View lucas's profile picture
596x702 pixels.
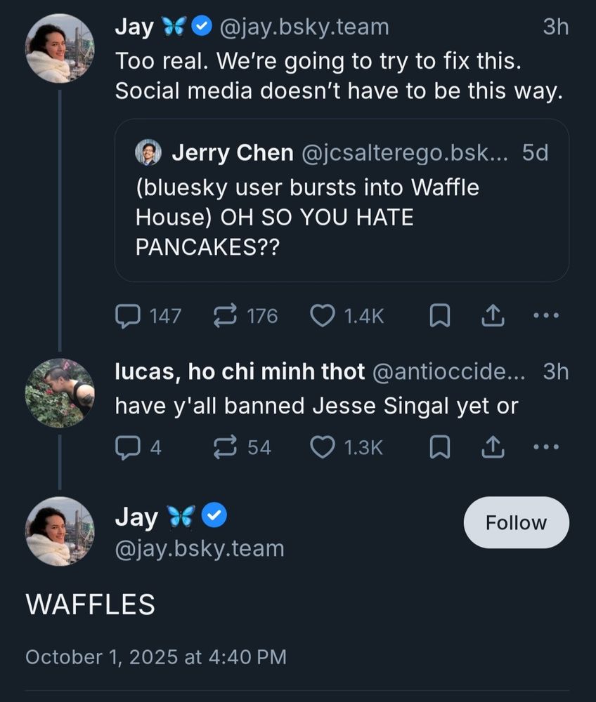click(x=59, y=393)
